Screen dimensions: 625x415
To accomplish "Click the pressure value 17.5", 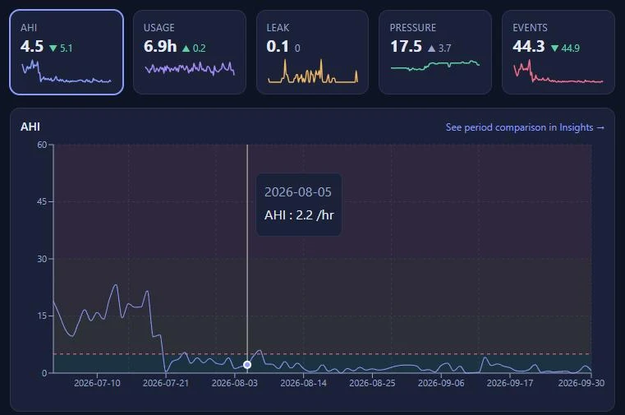I will (x=406, y=47).
